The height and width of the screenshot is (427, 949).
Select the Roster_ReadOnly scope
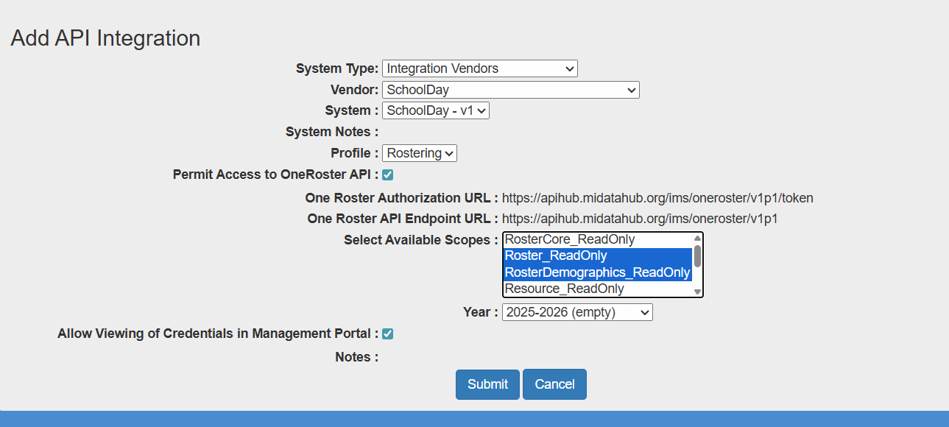tap(597, 255)
